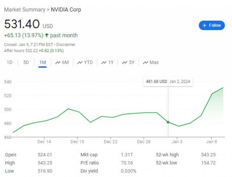Viewport: 232px width, 177px height.
Task: Click the 6M trend chart icon
Action: click(58, 63)
